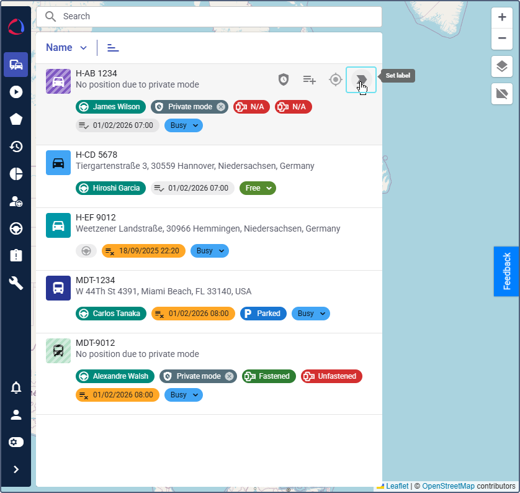
Task: Expand the sidebar with the arrow
Action: [x=16, y=469]
